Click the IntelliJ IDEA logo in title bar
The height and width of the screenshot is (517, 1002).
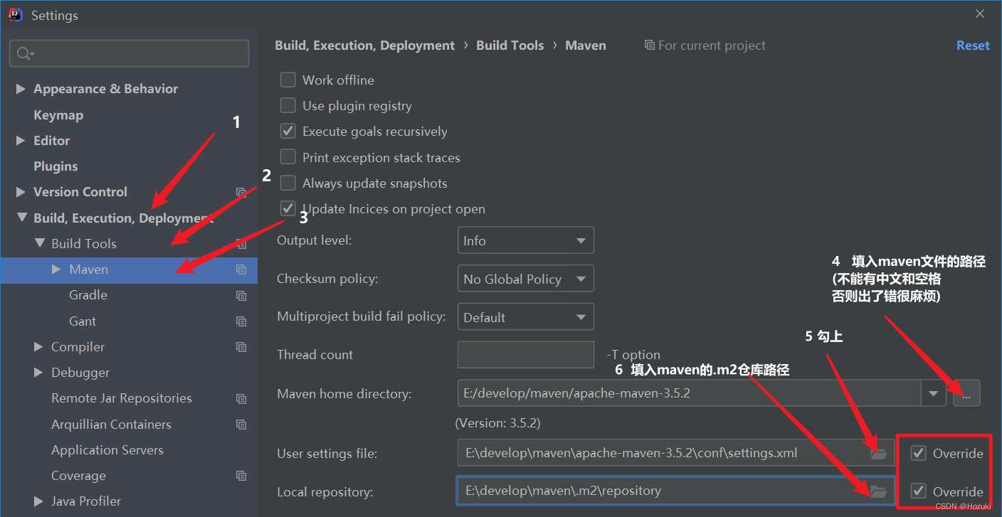pyautogui.click(x=16, y=14)
